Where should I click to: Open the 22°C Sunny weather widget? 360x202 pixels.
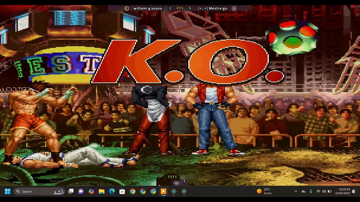(264, 191)
